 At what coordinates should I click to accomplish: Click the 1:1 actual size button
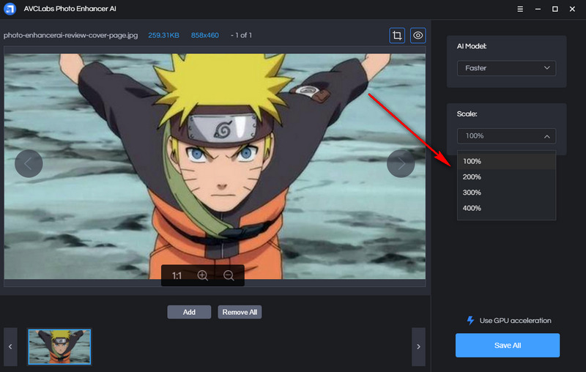[x=177, y=275]
